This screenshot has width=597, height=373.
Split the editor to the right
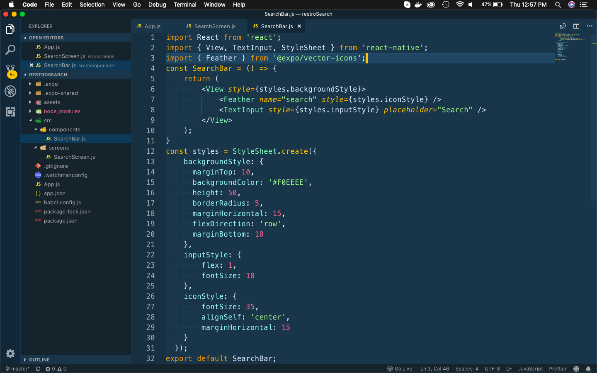576,26
